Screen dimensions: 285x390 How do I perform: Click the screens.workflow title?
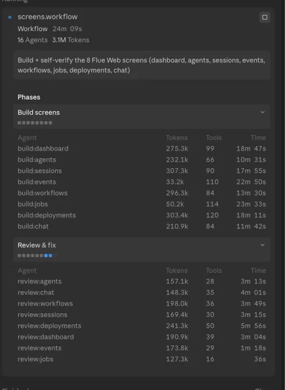48,17
